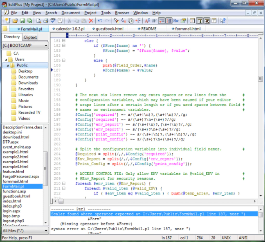Image resolution: width=265 pixels, height=242 pixels.
Task: Open the Project menu
Action: pyautogui.click(x=90, y=13)
